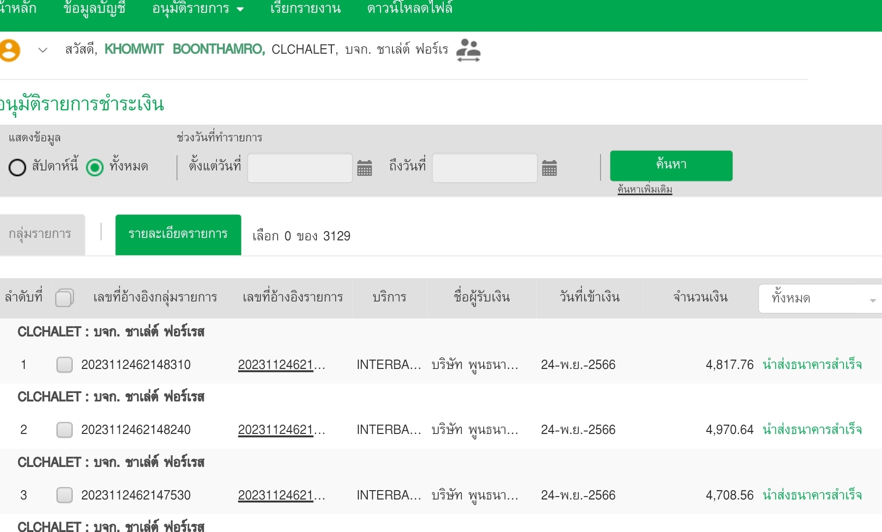
Task: Check the box for row 1 transaction
Action: click(65, 365)
